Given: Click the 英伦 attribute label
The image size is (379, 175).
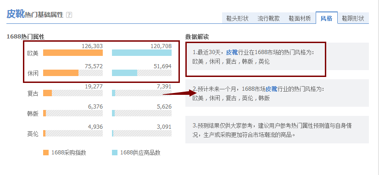Looking at the screenshot, I should coord(33,134).
